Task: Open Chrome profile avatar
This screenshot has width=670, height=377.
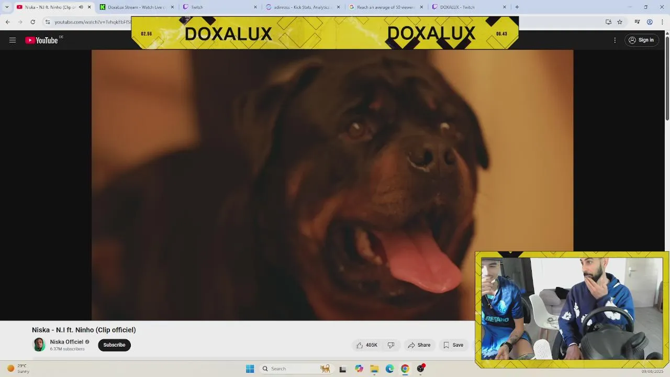Action: [x=650, y=22]
